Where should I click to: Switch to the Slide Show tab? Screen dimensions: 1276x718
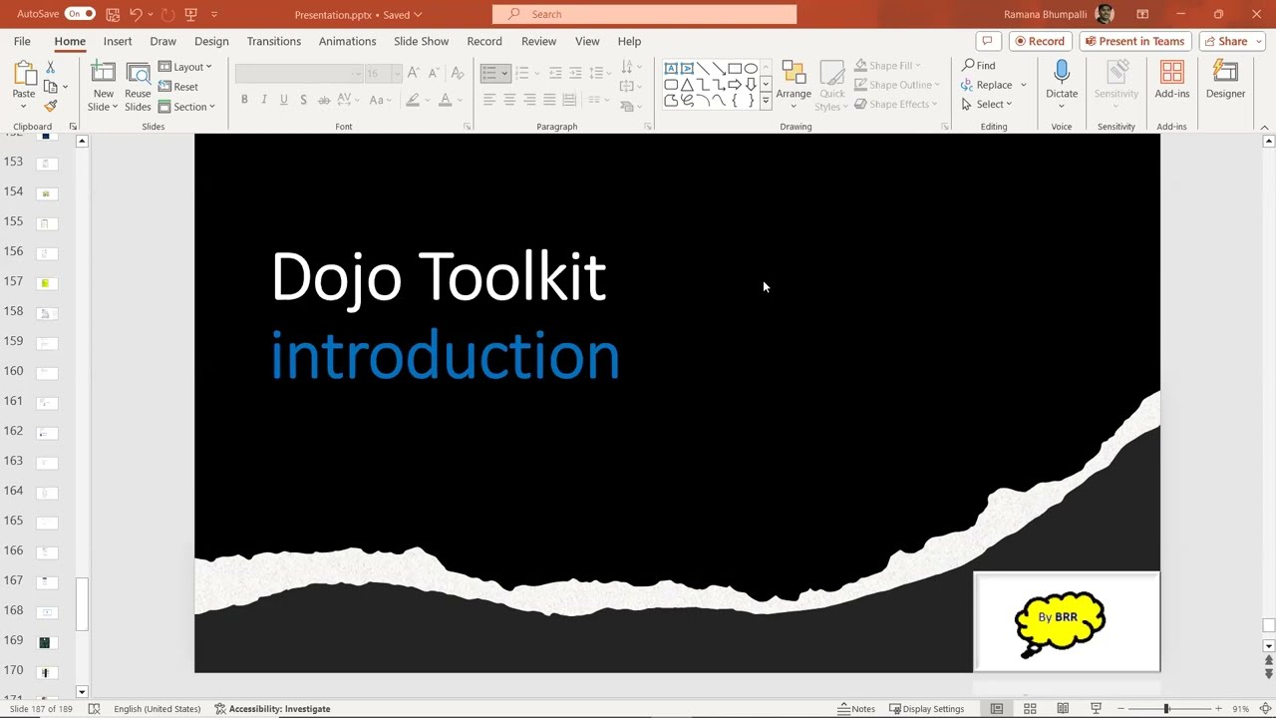point(422,41)
